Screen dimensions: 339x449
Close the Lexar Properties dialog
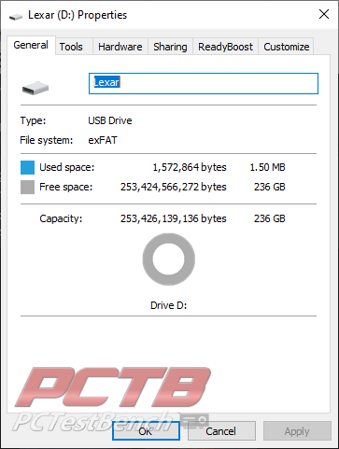coord(324,14)
